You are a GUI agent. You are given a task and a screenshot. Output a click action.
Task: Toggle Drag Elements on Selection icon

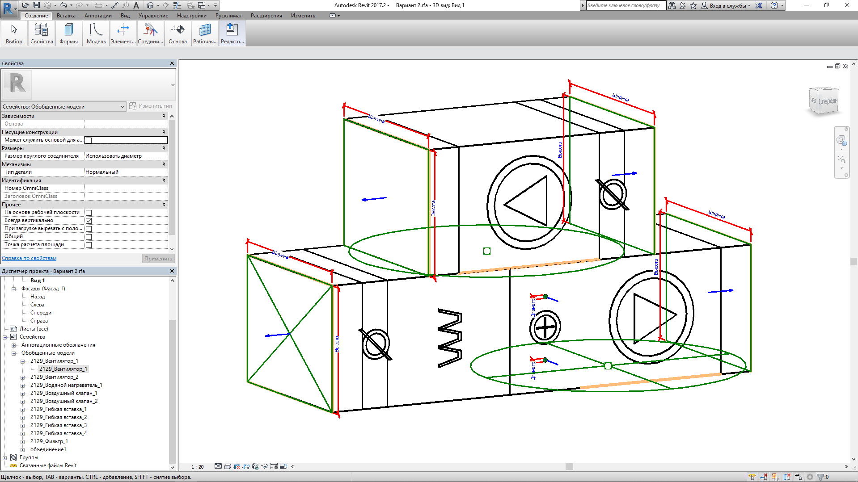(x=799, y=477)
